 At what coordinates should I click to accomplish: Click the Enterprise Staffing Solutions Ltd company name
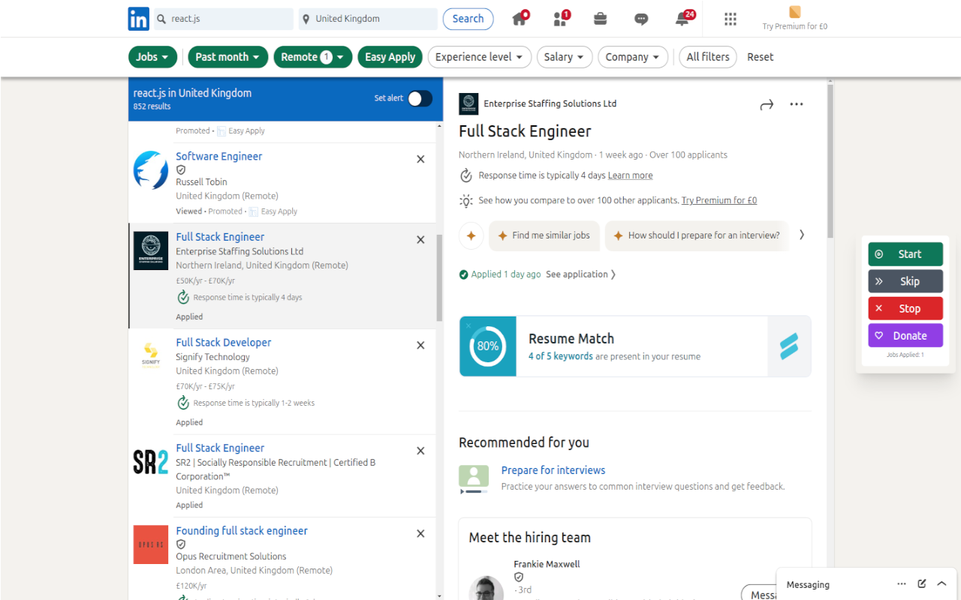550,103
